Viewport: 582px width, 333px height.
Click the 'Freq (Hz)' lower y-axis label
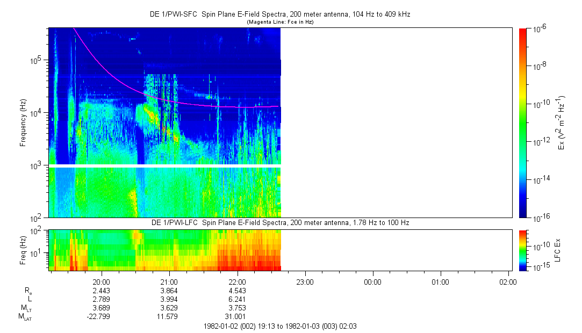point(23,250)
